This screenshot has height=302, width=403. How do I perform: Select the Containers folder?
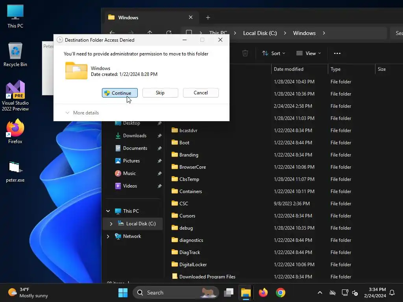coord(190,192)
